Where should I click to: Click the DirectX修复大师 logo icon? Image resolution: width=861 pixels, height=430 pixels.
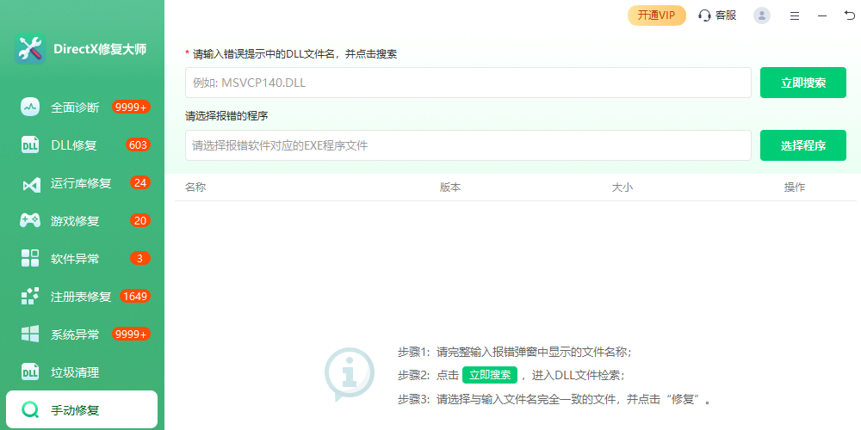30,49
